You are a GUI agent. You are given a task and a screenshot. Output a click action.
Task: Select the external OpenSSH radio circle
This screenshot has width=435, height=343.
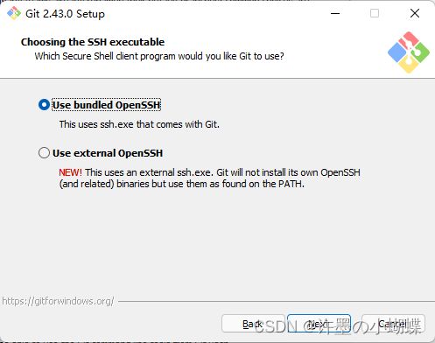pos(44,153)
